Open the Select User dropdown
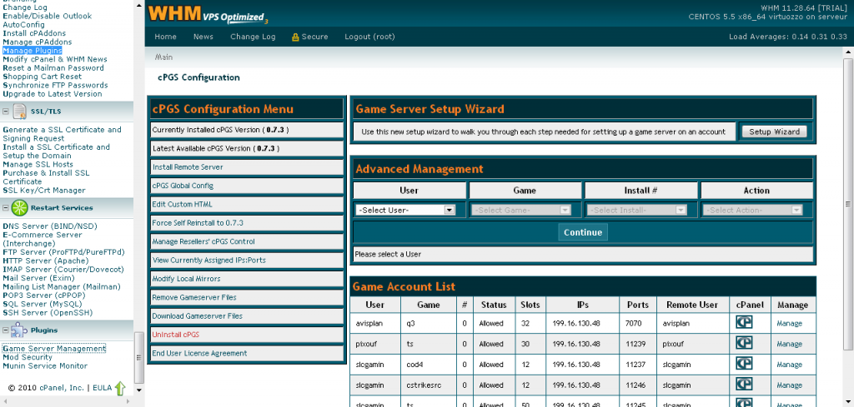The width and height of the screenshot is (854, 407). pyautogui.click(x=405, y=210)
